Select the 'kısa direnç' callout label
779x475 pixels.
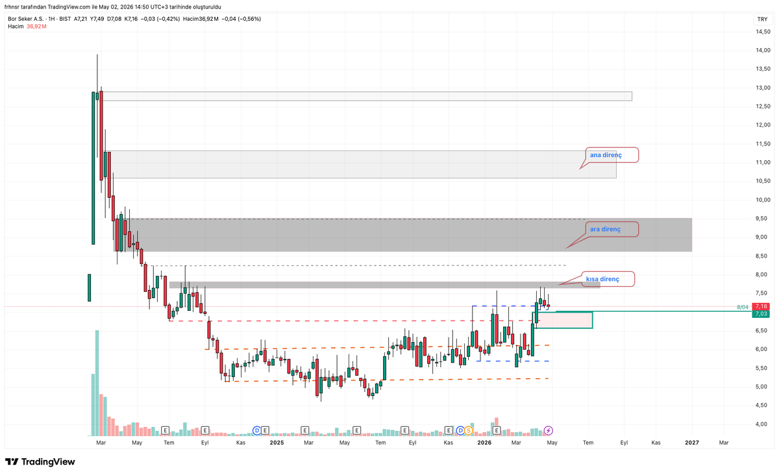click(x=602, y=279)
